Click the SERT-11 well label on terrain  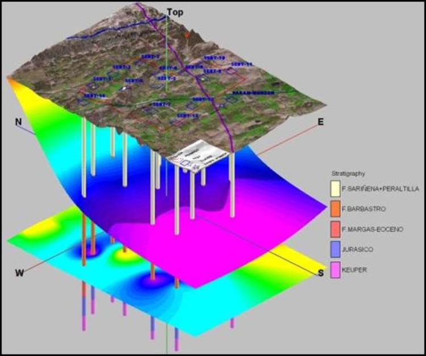(241, 65)
